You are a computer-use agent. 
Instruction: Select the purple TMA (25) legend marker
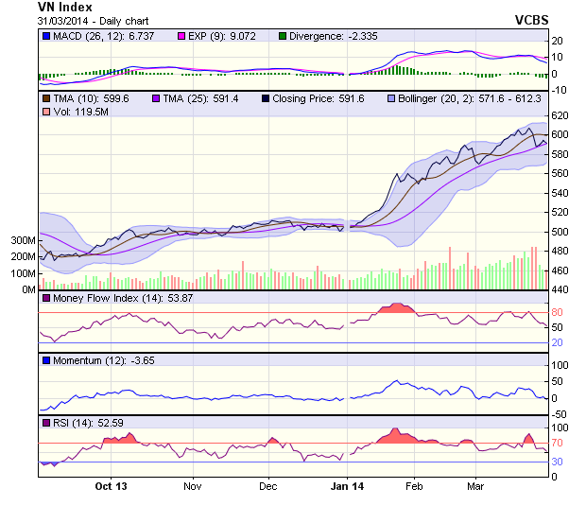(151, 98)
